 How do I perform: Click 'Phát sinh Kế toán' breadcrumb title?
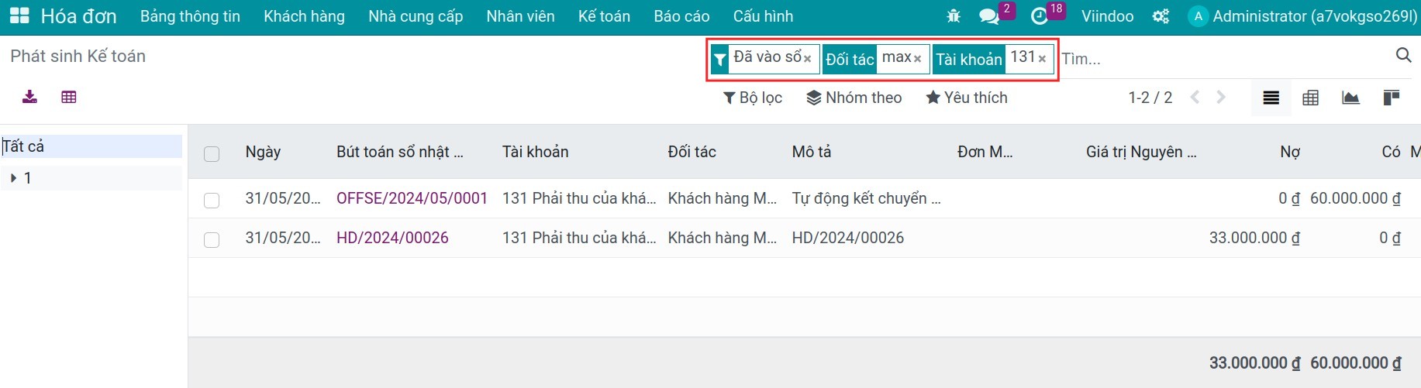78,56
